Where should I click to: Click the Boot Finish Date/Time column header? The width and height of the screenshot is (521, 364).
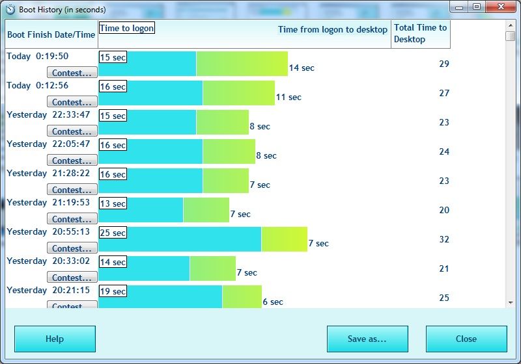tap(51, 34)
